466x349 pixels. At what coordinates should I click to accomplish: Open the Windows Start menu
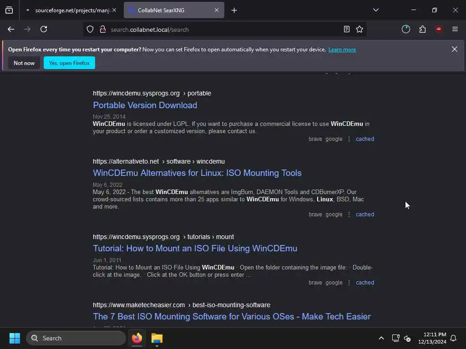[x=15, y=338]
